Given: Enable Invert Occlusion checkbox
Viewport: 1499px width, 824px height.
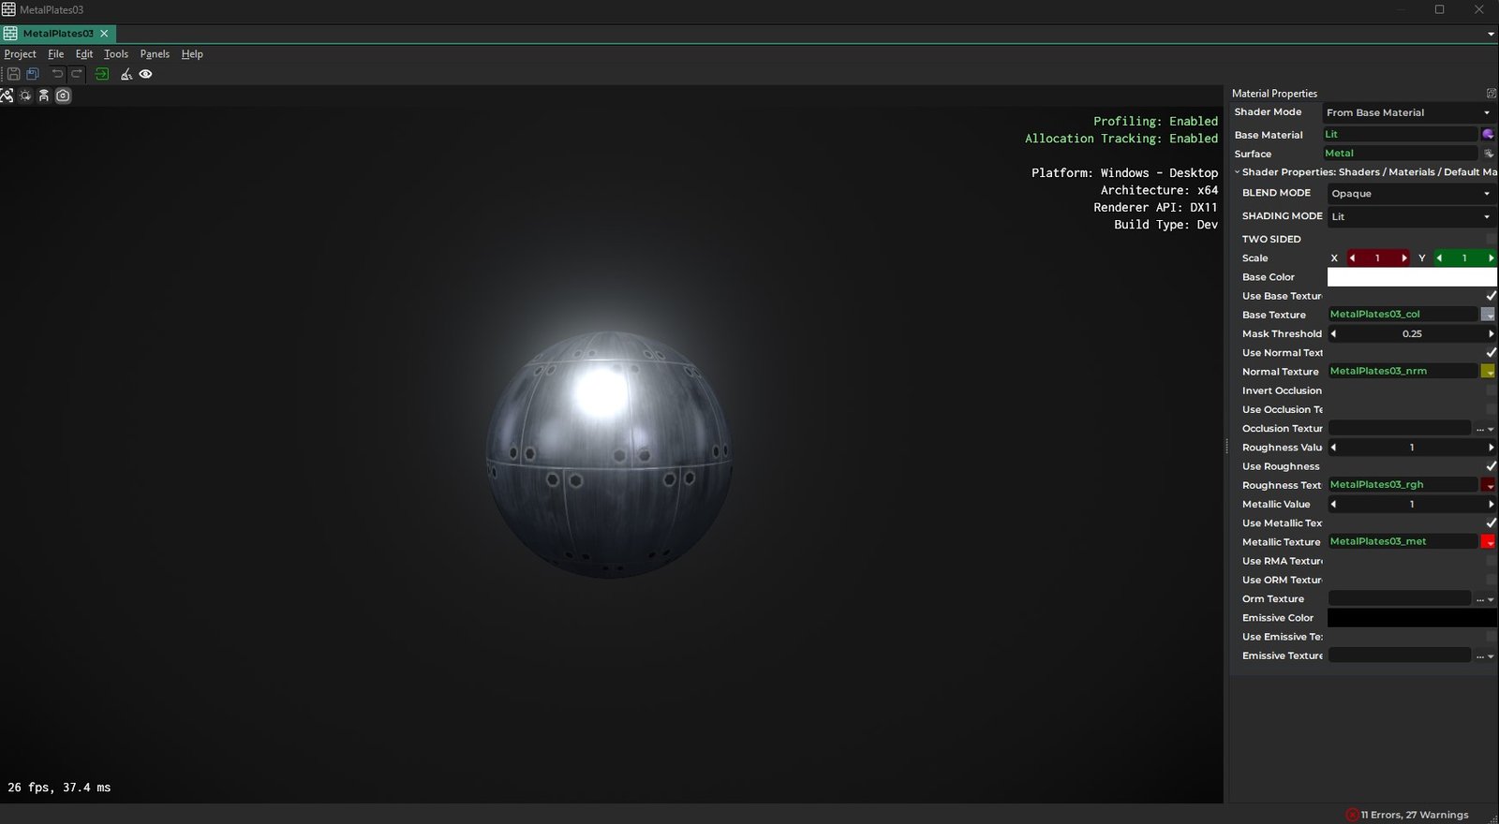Looking at the screenshot, I should click(1492, 390).
